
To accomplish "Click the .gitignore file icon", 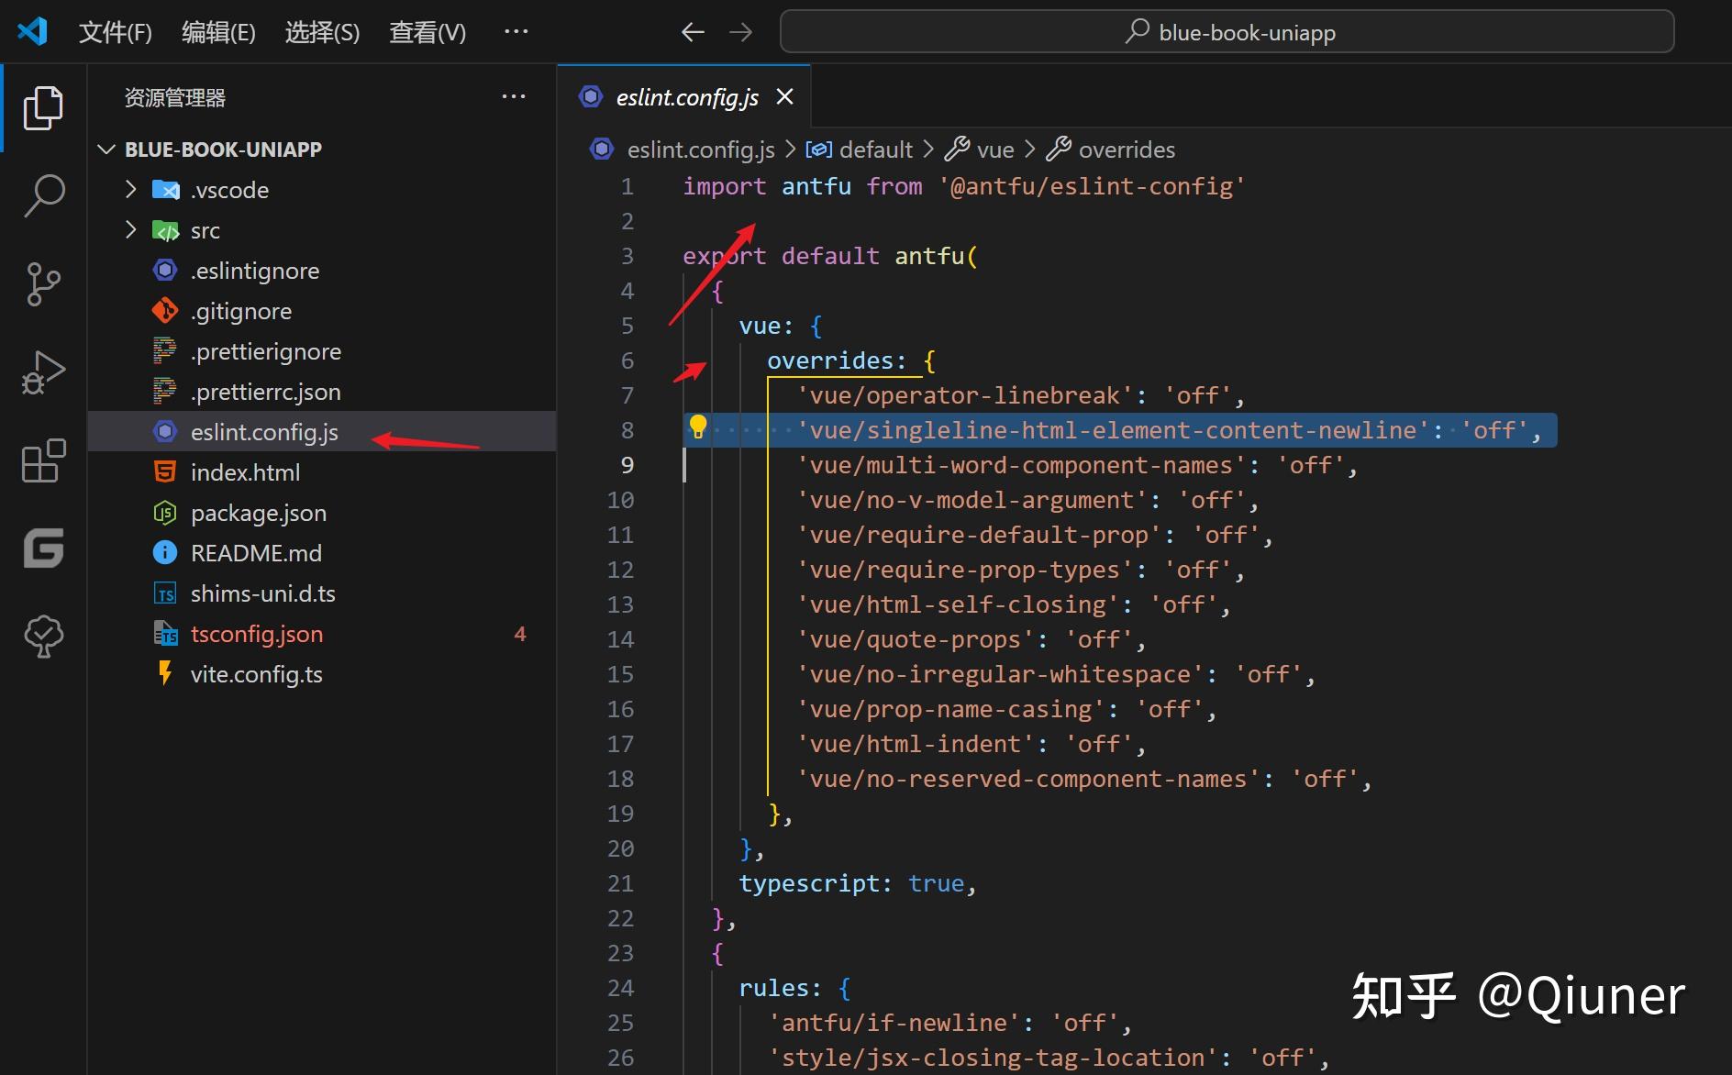I will 165,311.
